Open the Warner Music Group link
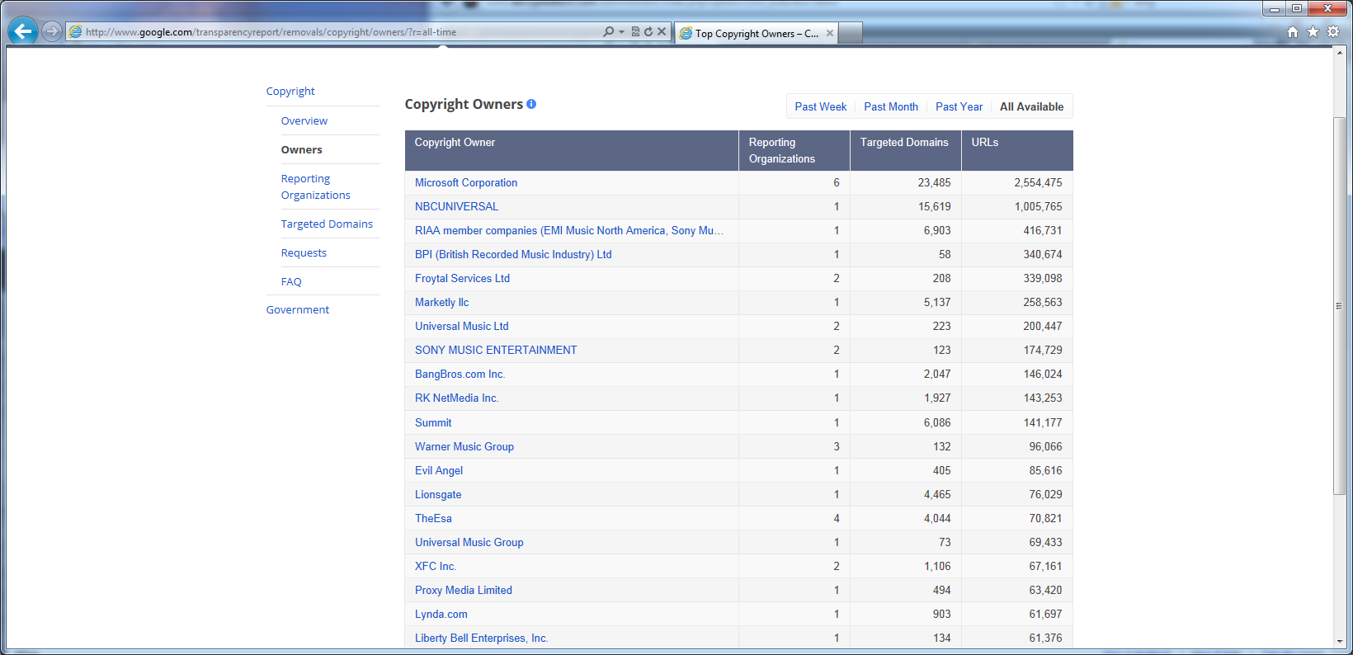Image resolution: width=1353 pixels, height=655 pixels. pyautogui.click(x=464, y=446)
